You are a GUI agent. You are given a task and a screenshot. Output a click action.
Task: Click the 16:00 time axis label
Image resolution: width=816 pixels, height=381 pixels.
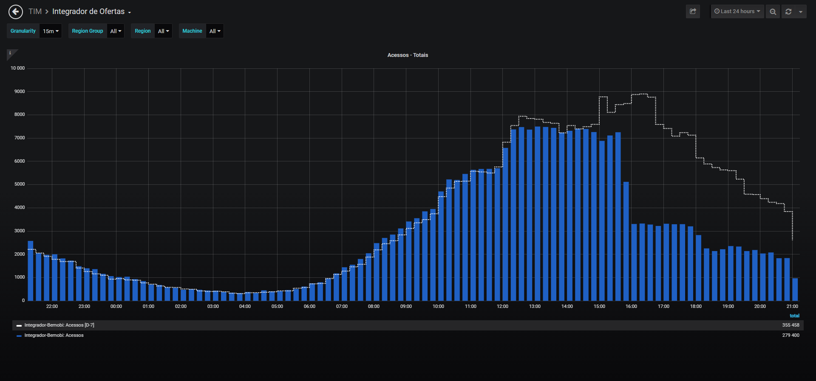(x=631, y=307)
